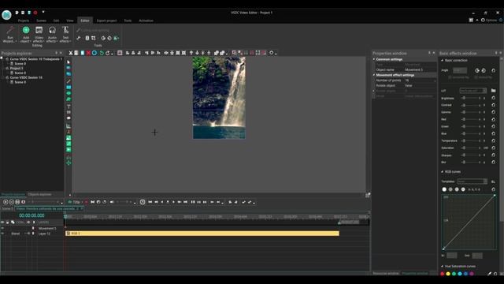
Task: Toggle the eye icon in timeline header
Action: click(x=2, y=222)
